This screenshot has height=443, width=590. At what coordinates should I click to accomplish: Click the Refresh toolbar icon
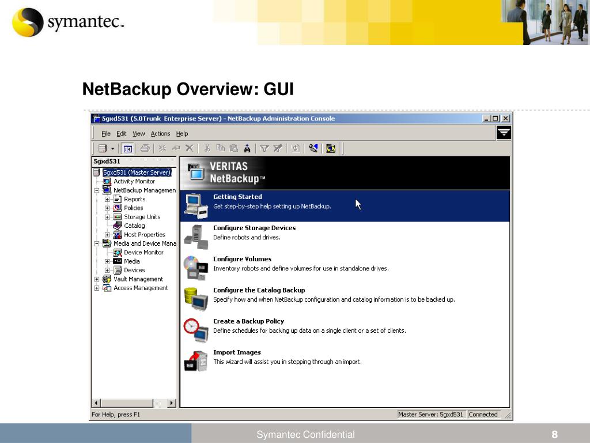pos(296,148)
